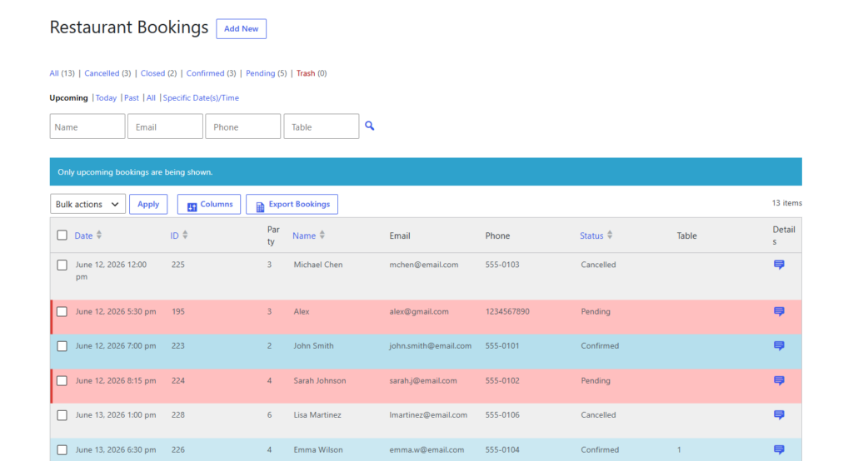Viewport: 853px width, 461px height.
Task: Click the Status column sort arrows
Action: 610,235
